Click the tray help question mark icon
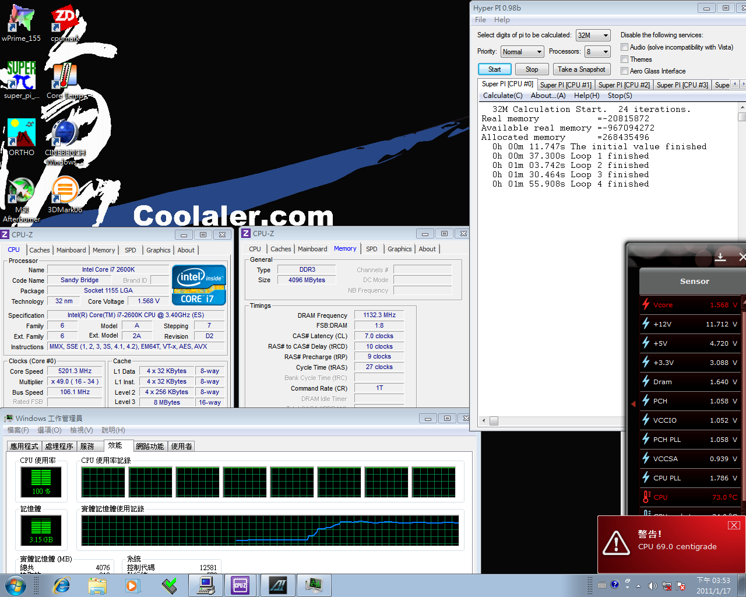The width and height of the screenshot is (746, 597). click(x=614, y=585)
